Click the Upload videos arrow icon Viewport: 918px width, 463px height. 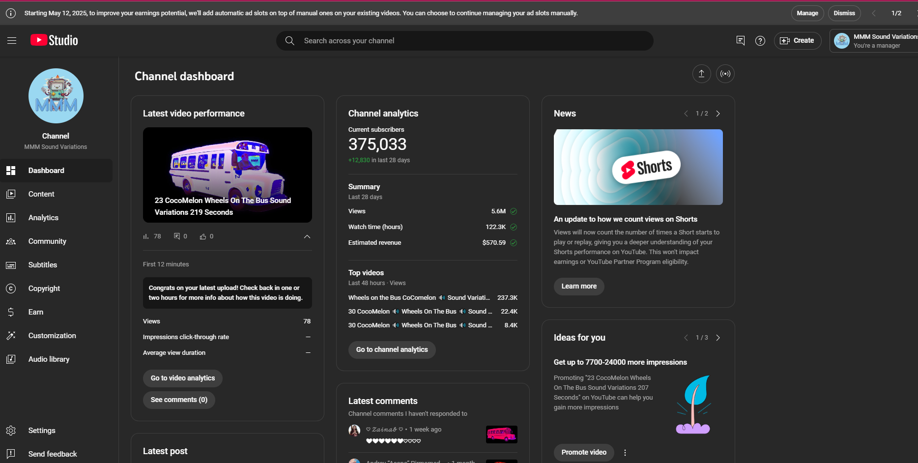click(x=702, y=74)
